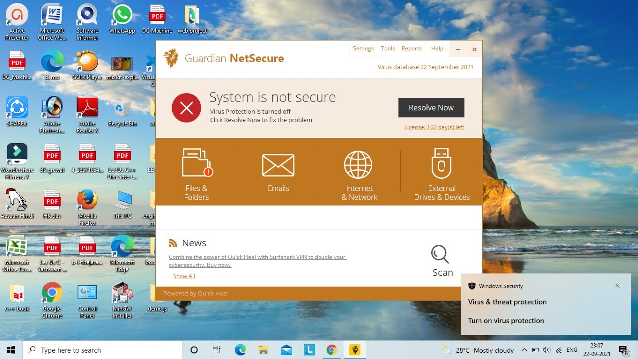Open SHAREit desktop shortcut
Screen dimensions: 638x359
click(17, 112)
